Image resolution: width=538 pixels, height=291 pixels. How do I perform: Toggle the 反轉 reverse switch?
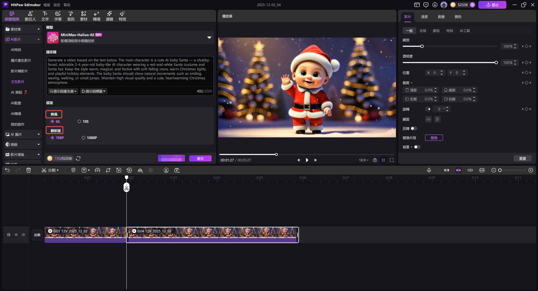pyautogui.click(x=414, y=128)
